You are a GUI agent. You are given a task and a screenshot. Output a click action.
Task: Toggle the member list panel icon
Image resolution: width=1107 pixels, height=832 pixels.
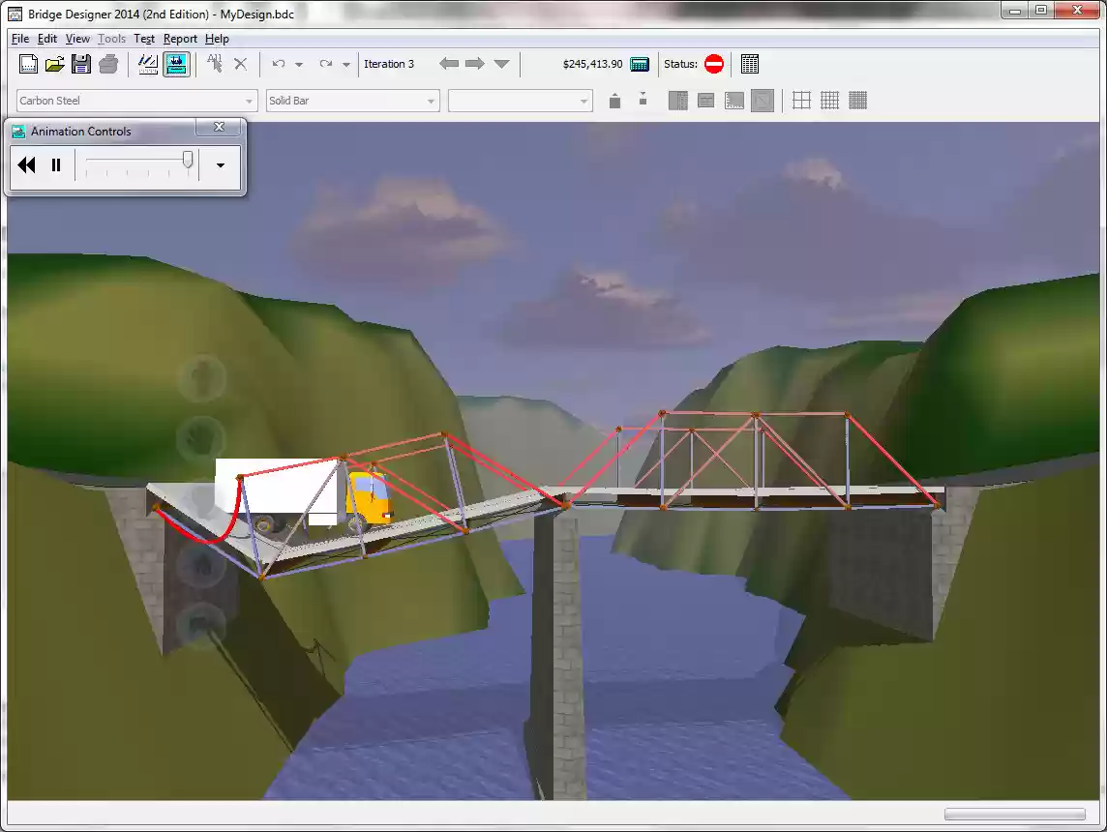coord(677,101)
